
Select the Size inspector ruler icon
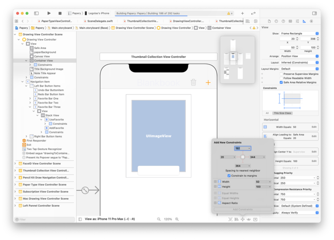click(x=304, y=21)
